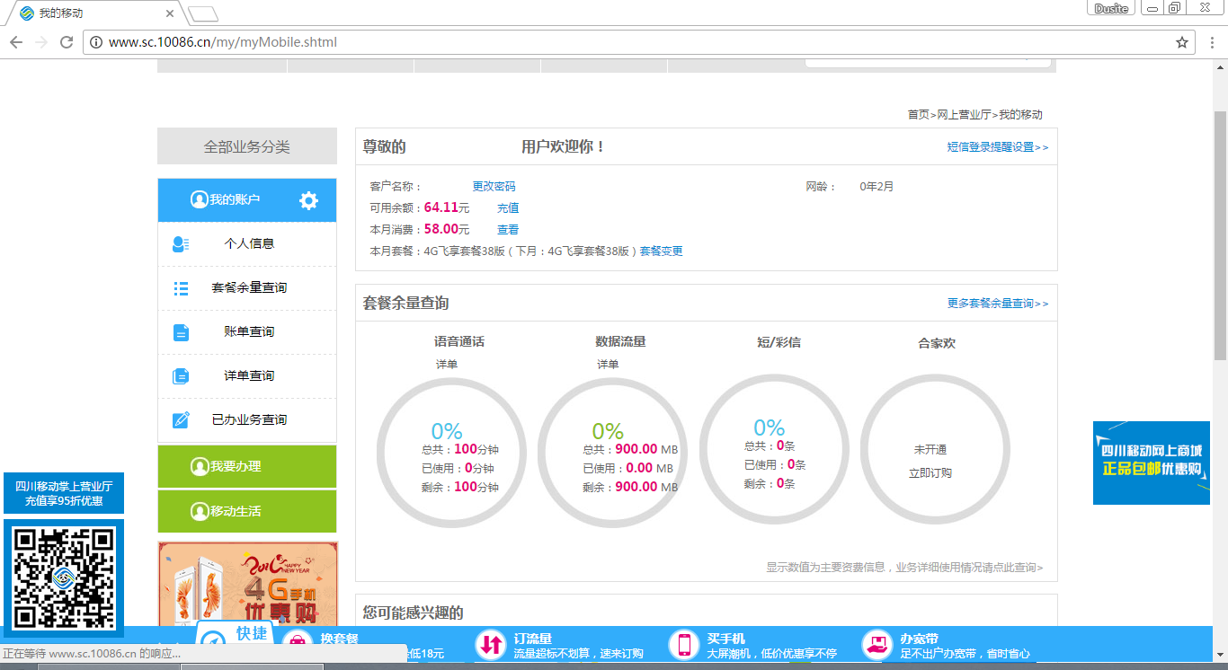Screen dimensions: 1228x670
Task: Click the browser forward arrow
Action: (41, 42)
